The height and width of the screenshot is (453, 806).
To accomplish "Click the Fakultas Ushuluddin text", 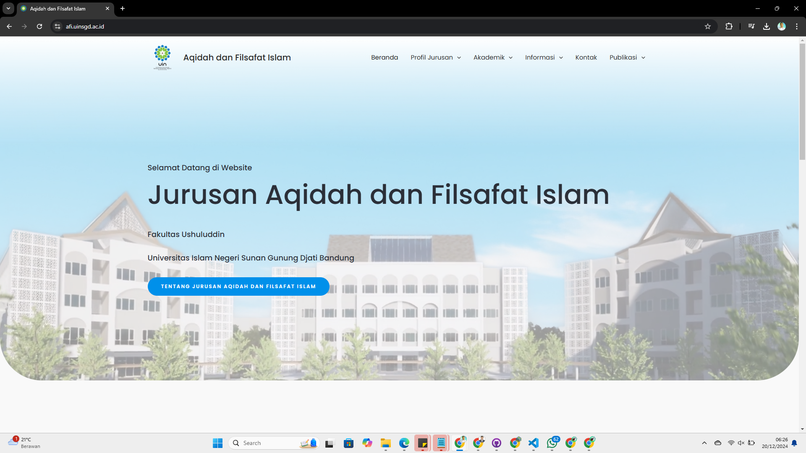I will pos(186,234).
